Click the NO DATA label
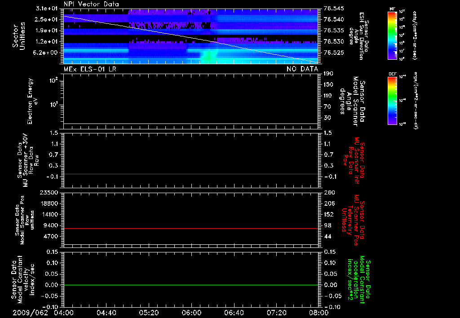The image size is (460, 318). coord(302,69)
